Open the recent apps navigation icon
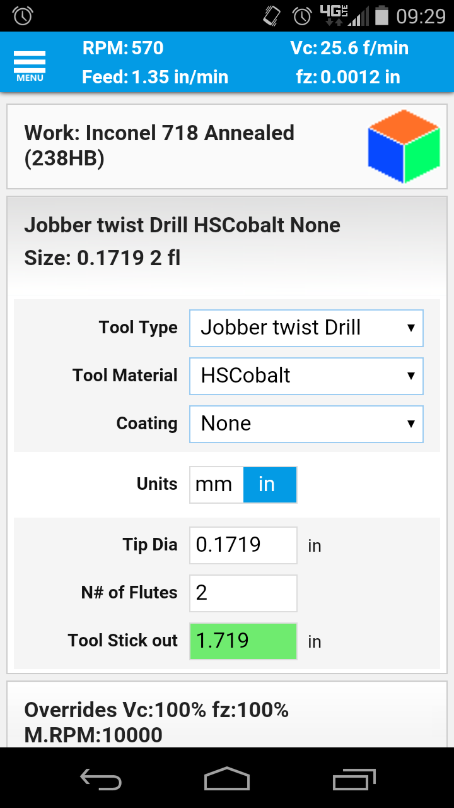 coord(354,779)
